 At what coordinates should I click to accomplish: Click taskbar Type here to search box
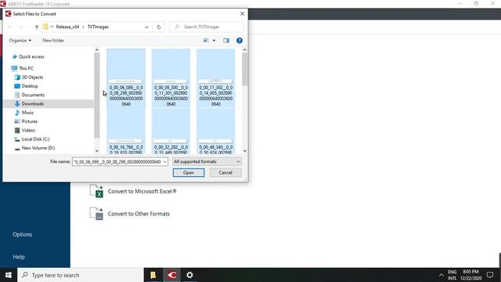click(80, 275)
